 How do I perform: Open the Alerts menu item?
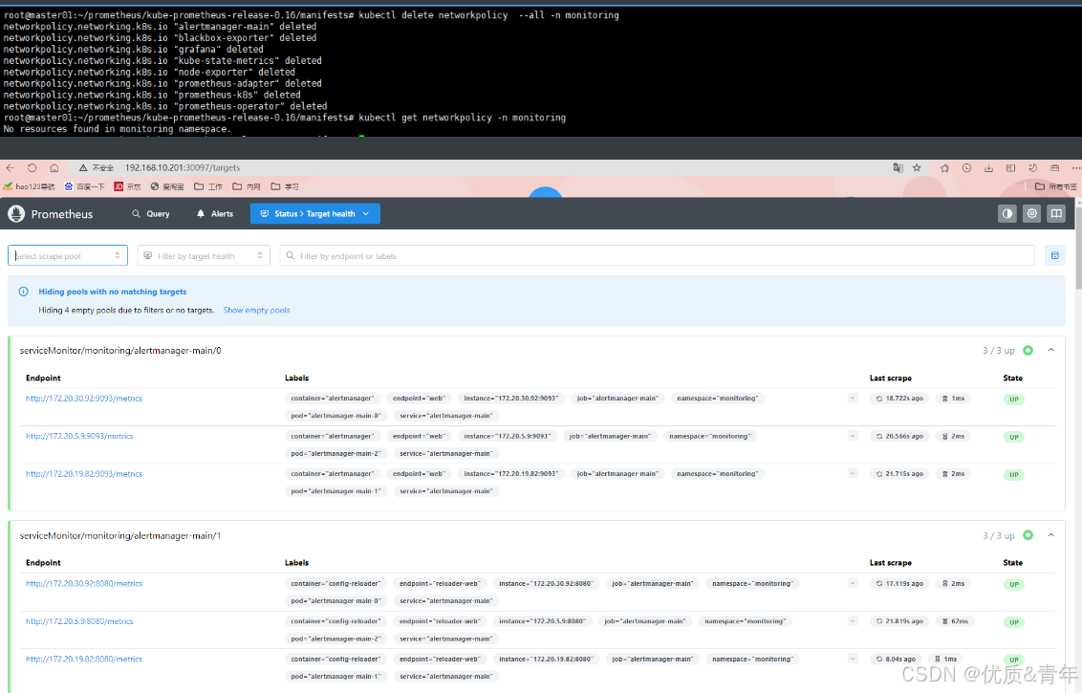coord(215,214)
